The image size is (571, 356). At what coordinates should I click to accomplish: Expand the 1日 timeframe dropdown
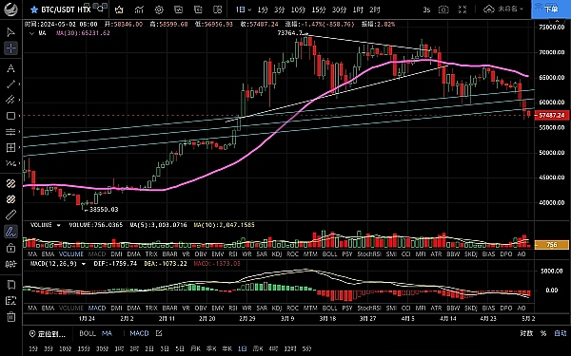pos(244,9)
